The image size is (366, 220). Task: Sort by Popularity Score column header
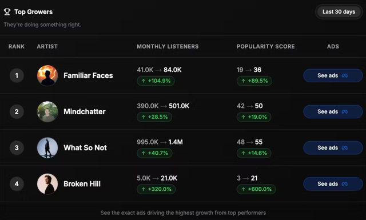pyautogui.click(x=265, y=46)
